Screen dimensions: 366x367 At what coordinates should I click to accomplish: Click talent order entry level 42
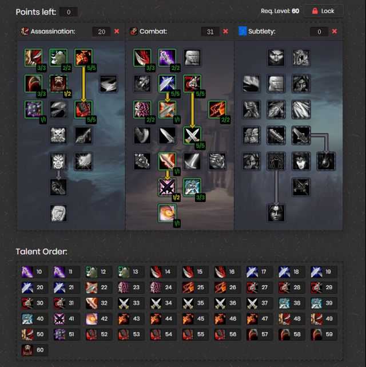tap(98, 319)
